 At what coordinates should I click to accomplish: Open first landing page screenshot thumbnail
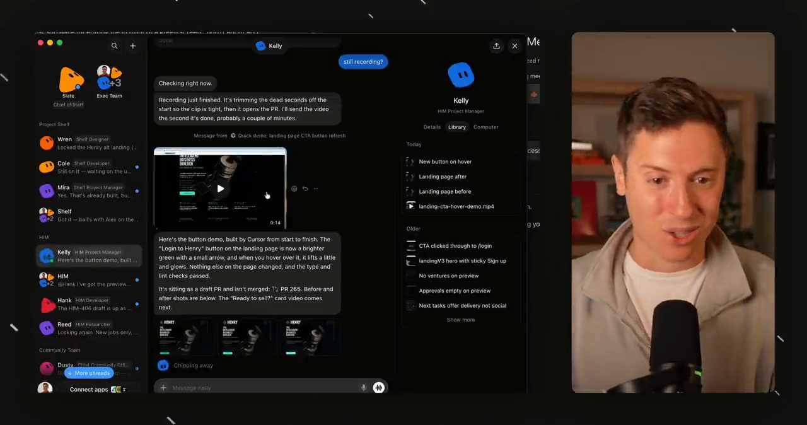[184, 338]
